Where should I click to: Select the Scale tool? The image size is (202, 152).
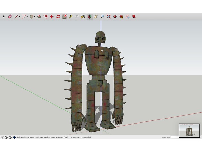[x=64, y=17]
